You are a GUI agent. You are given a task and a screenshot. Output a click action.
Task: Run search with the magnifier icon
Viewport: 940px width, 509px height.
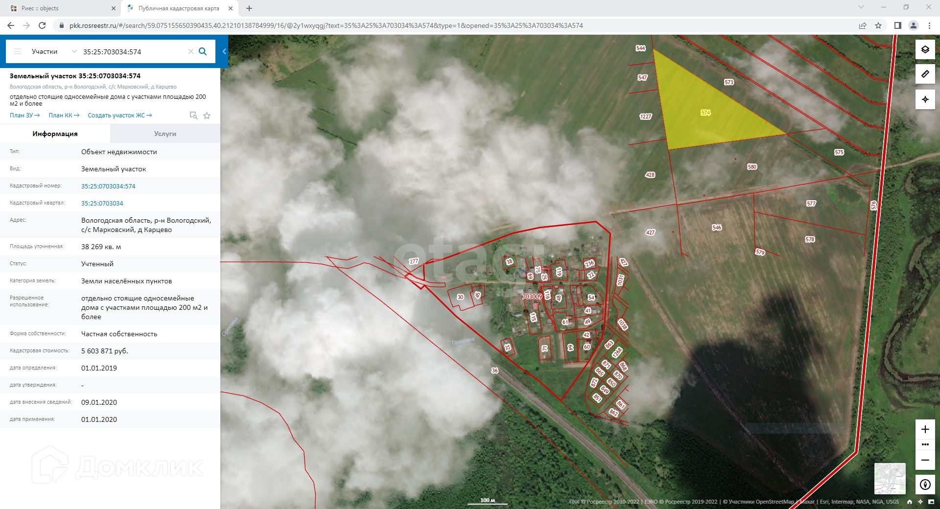pyautogui.click(x=203, y=51)
